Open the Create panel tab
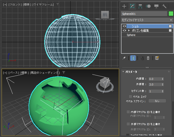The image size is (174, 137). (124, 6)
